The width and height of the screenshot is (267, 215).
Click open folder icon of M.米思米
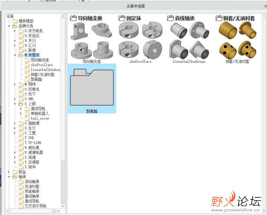[21, 55]
